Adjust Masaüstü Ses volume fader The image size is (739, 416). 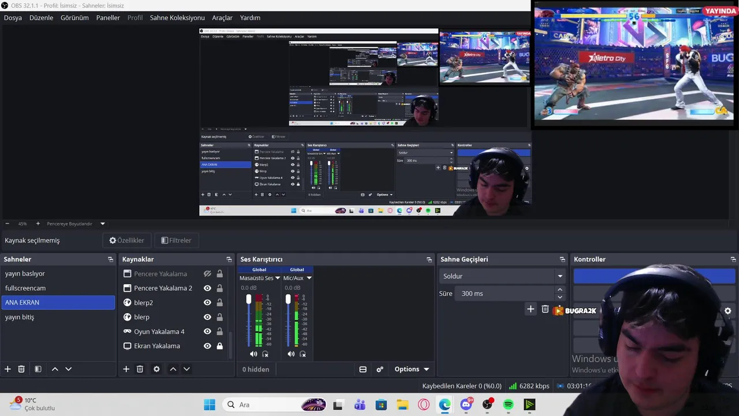(x=249, y=299)
